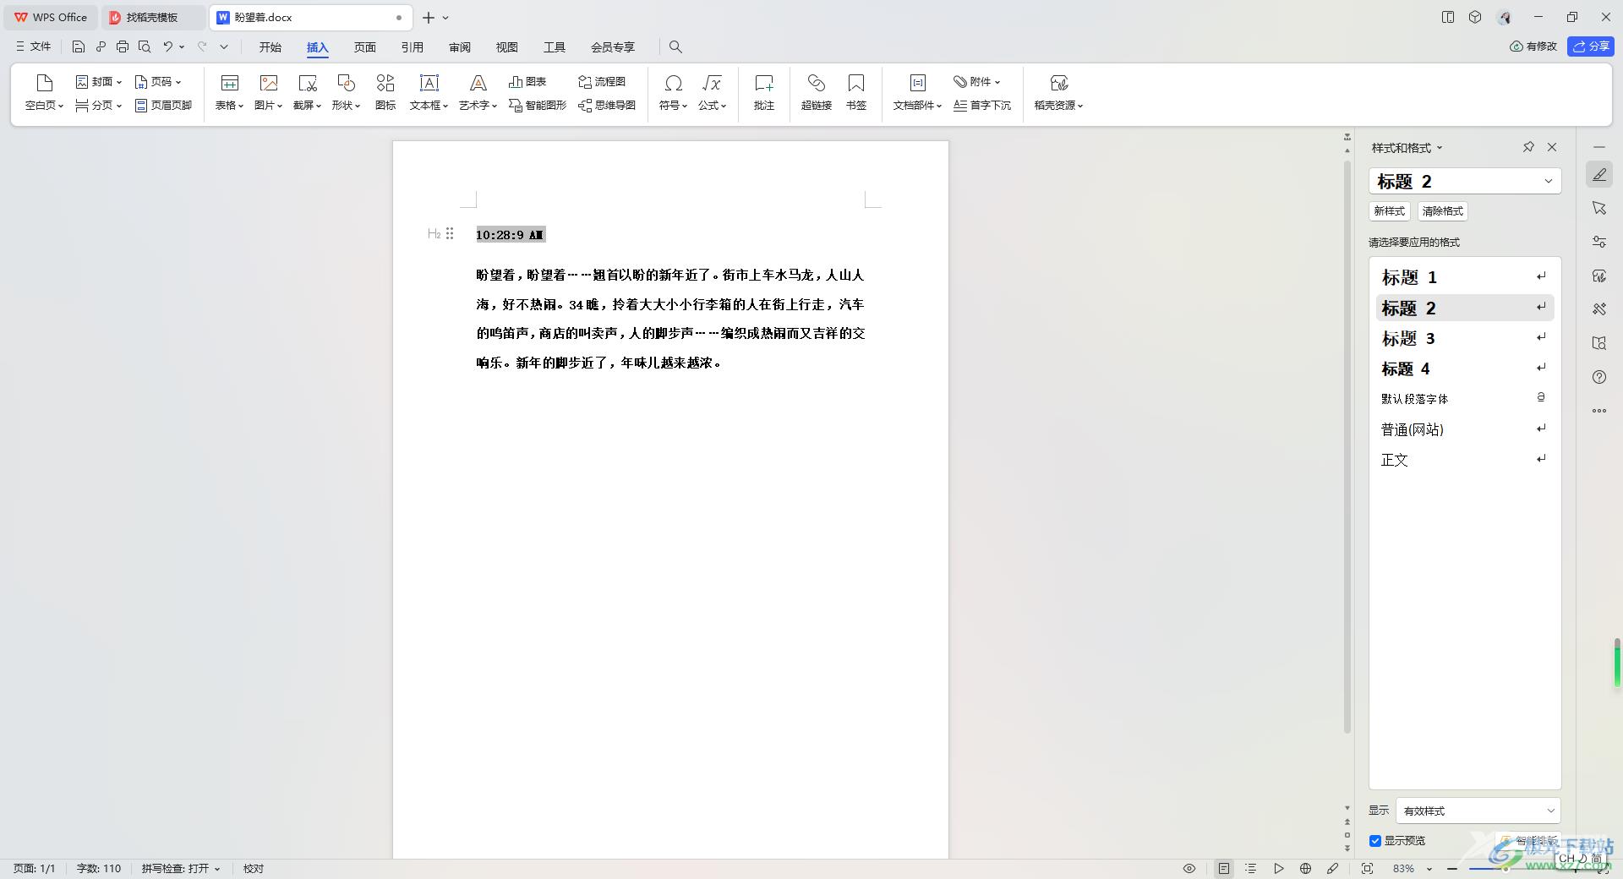Click the Print Preview icon
The height and width of the screenshot is (879, 1623).
[145, 46]
